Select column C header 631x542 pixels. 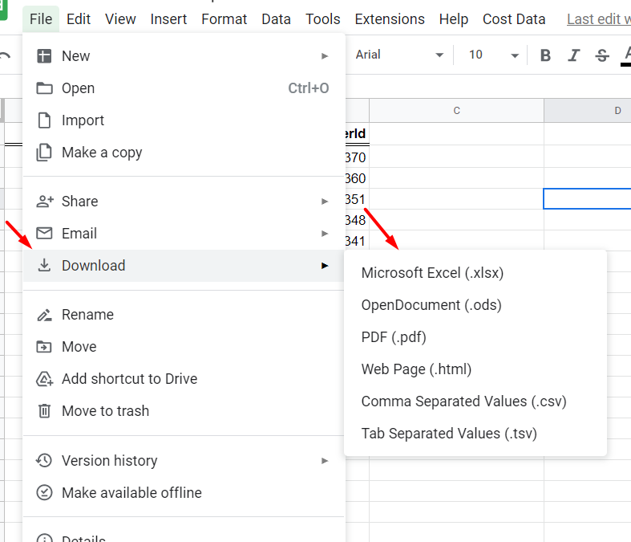[456, 111]
